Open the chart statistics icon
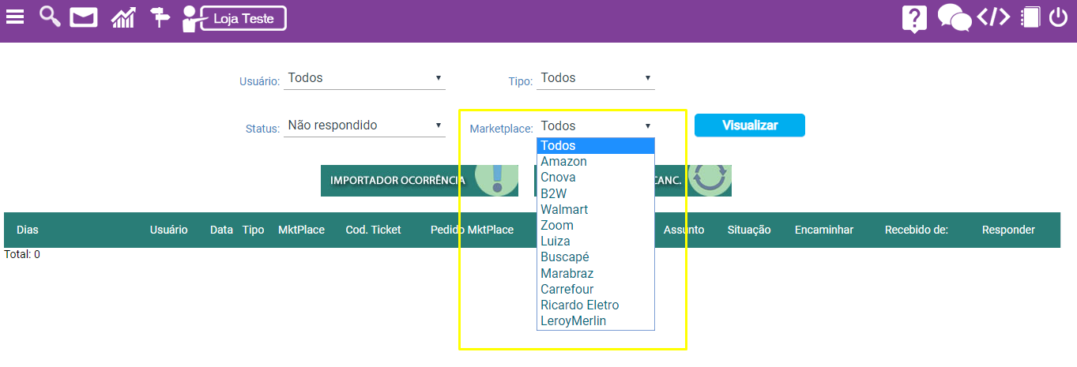 click(x=122, y=17)
